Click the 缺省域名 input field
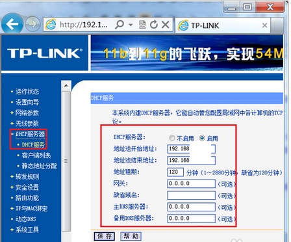Viewport: 291px width, 242px height. point(192,195)
